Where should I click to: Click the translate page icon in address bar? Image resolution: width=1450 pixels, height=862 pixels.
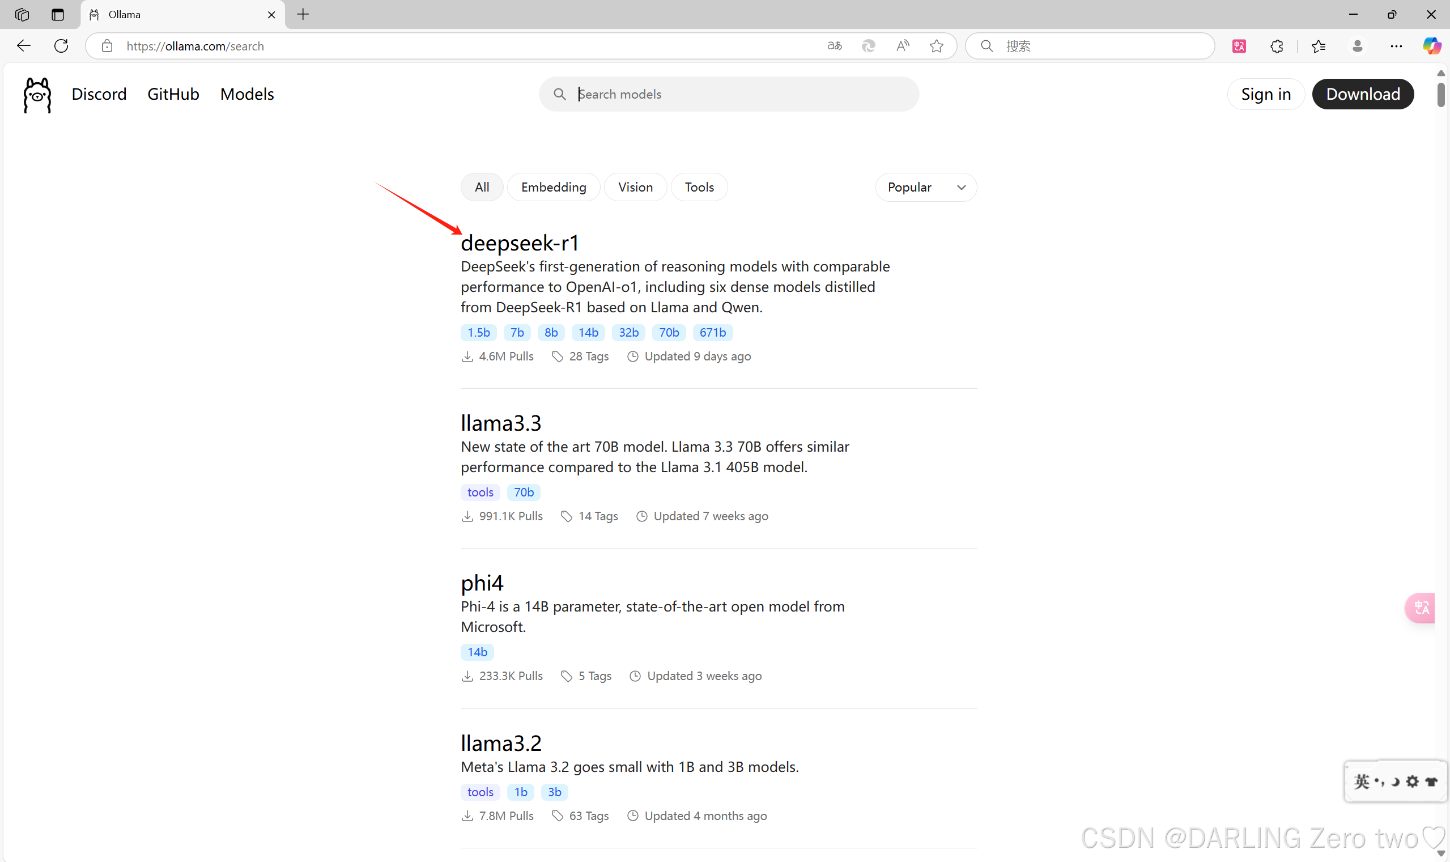tap(834, 46)
